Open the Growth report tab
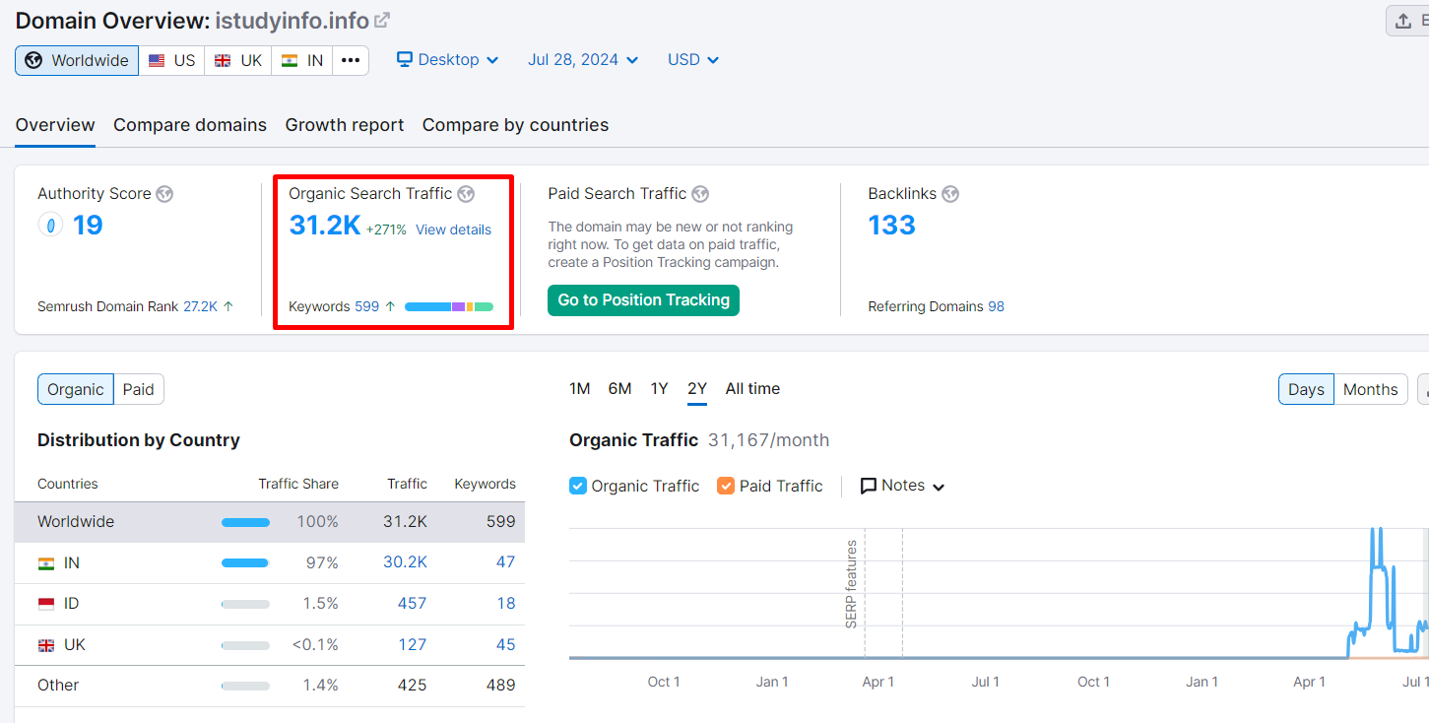1429x723 pixels. tap(345, 125)
